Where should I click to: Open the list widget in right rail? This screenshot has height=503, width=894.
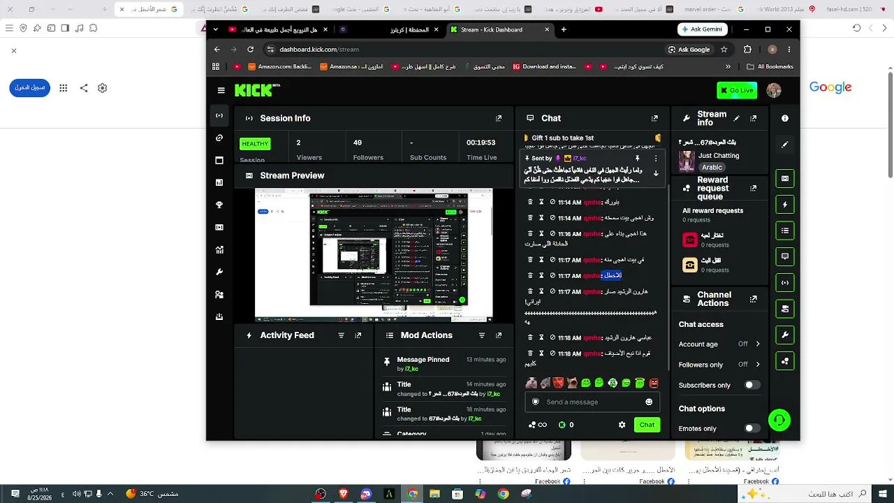pos(785,231)
